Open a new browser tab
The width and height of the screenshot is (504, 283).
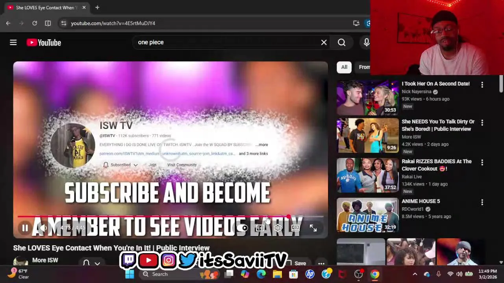coord(97,7)
